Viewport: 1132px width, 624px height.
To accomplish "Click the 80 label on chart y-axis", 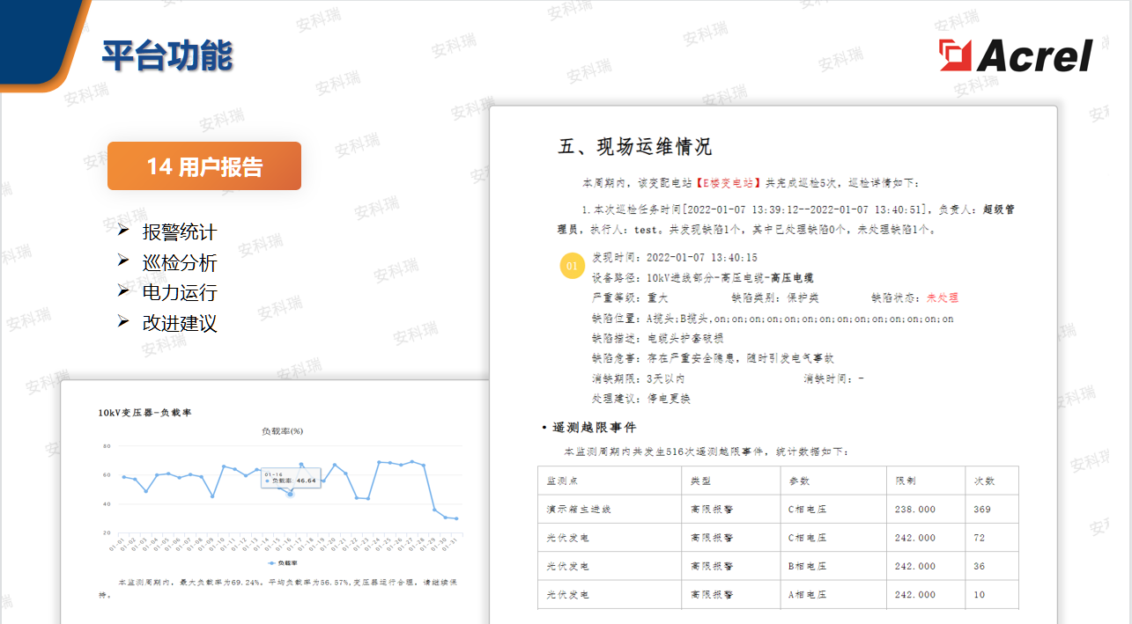I will click(107, 447).
